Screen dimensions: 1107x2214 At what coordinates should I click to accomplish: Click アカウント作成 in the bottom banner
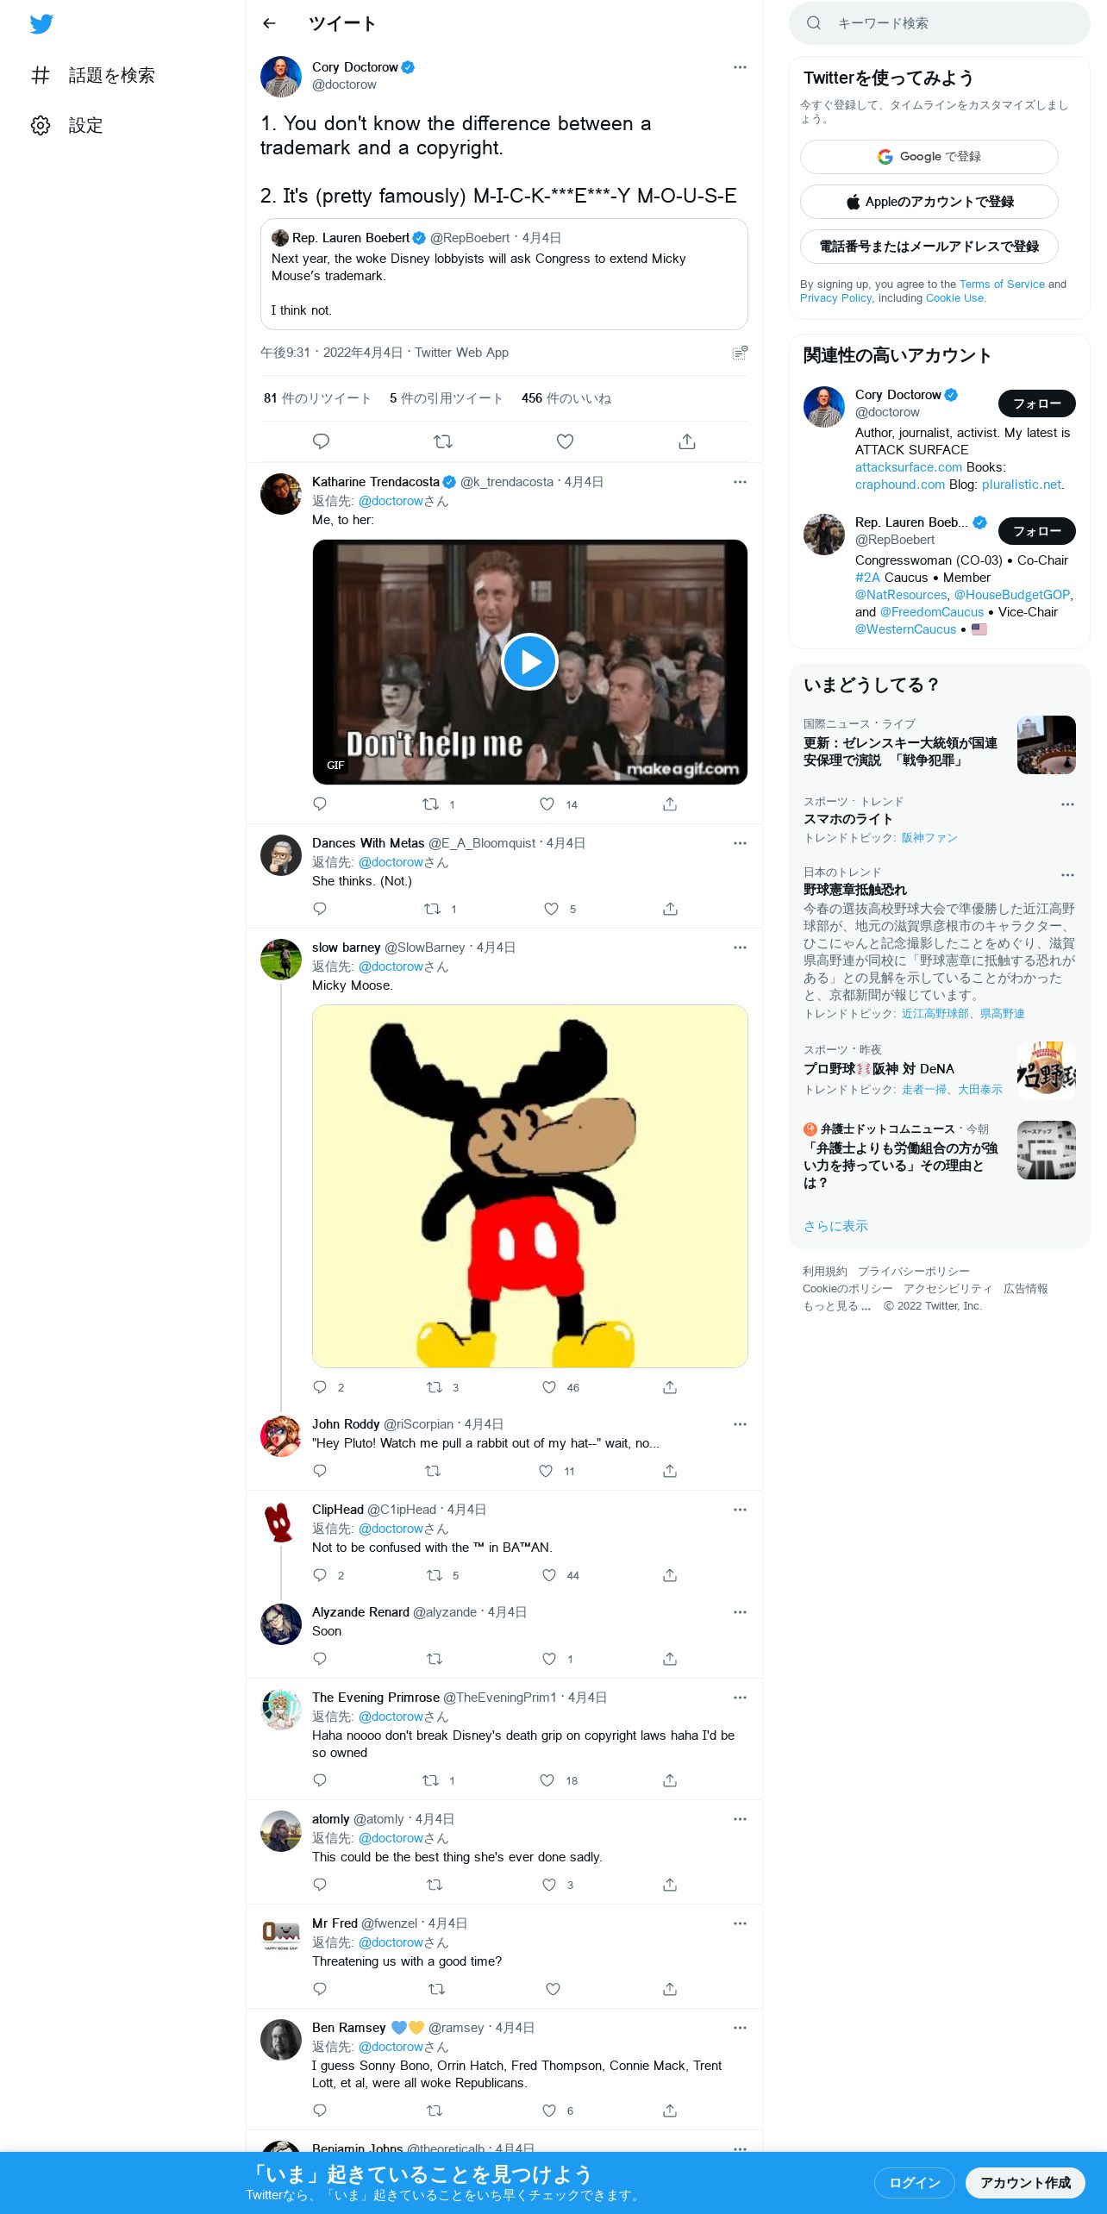[x=1025, y=2183]
